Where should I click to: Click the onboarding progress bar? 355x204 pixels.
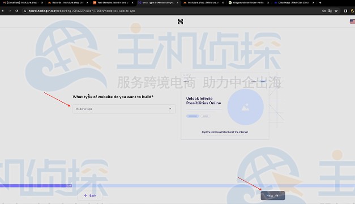coord(178,186)
